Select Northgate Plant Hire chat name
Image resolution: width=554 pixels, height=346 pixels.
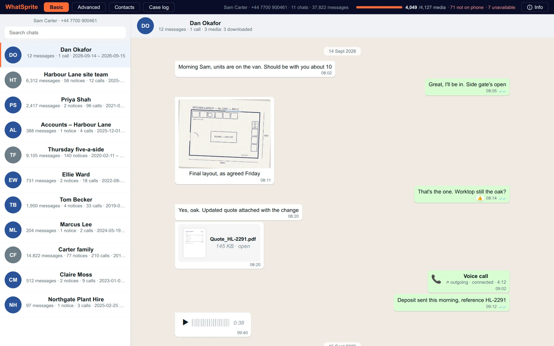click(x=76, y=299)
